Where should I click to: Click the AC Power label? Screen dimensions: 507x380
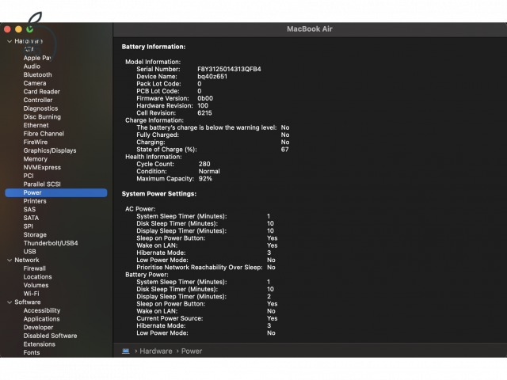pyautogui.click(x=140, y=209)
